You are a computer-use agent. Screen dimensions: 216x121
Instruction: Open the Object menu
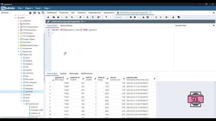tap(29, 8)
